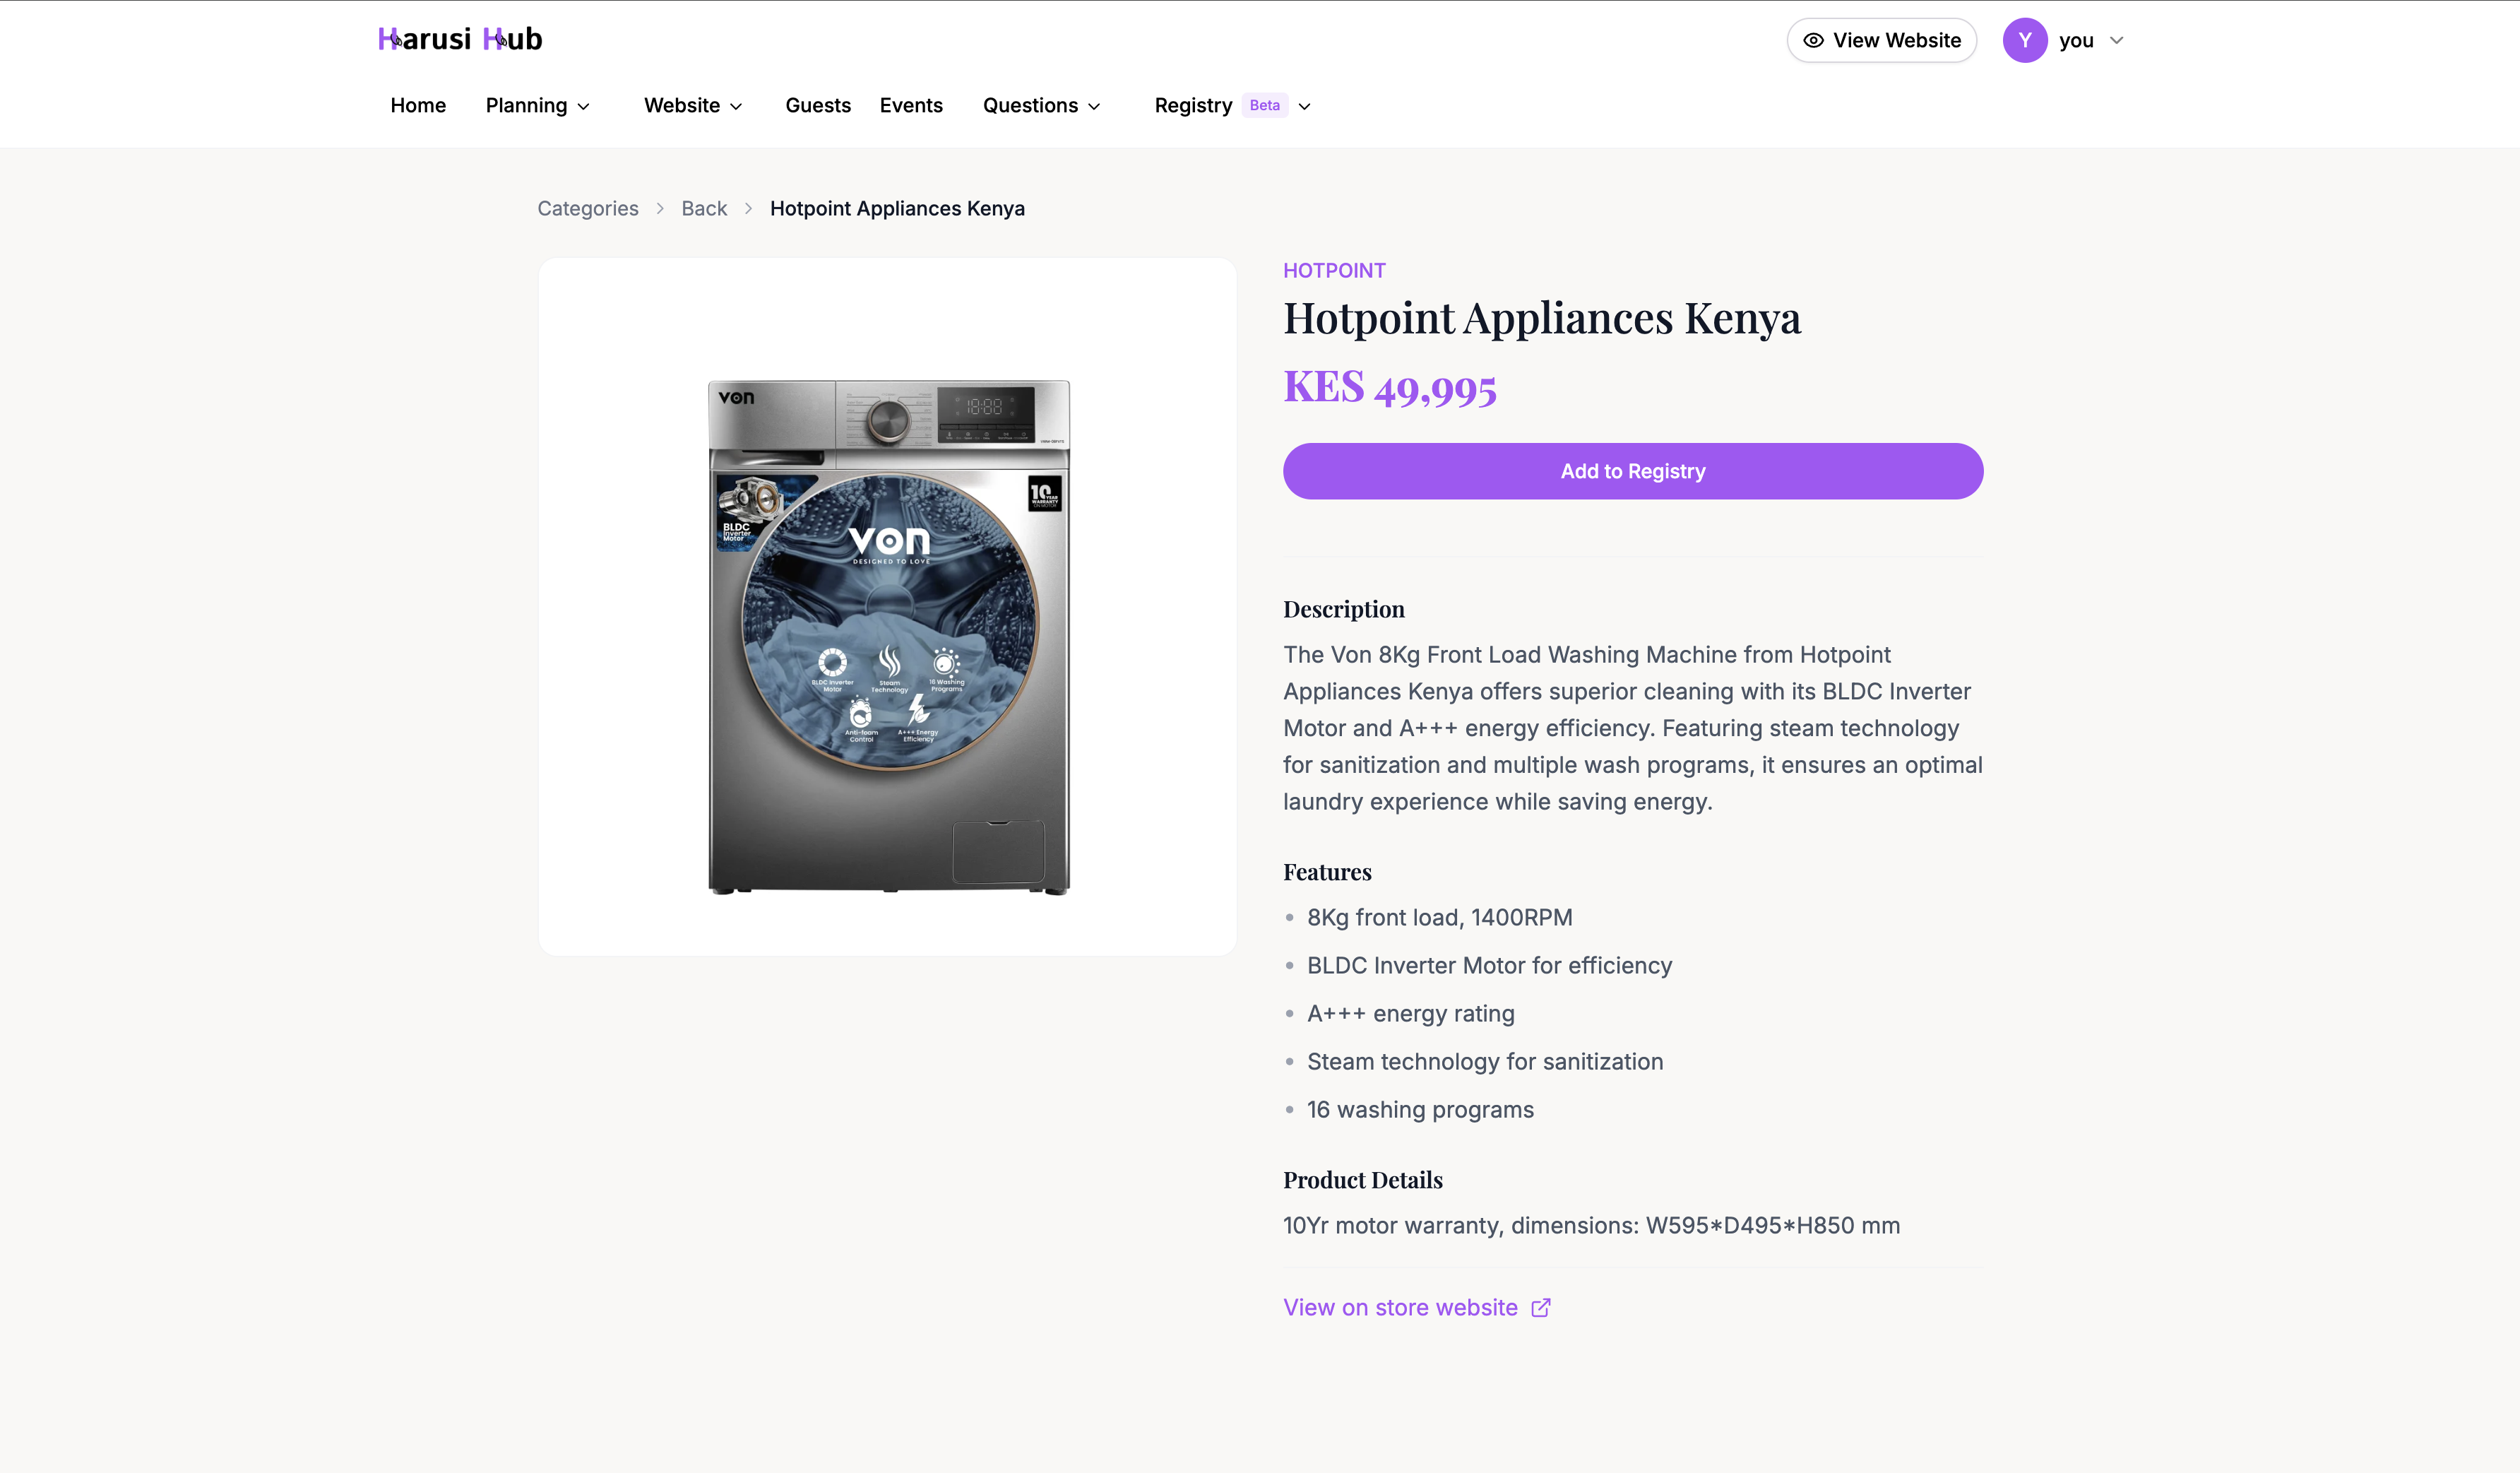Select the Home menu item
The width and height of the screenshot is (2520, 1473).
[418, 105]
